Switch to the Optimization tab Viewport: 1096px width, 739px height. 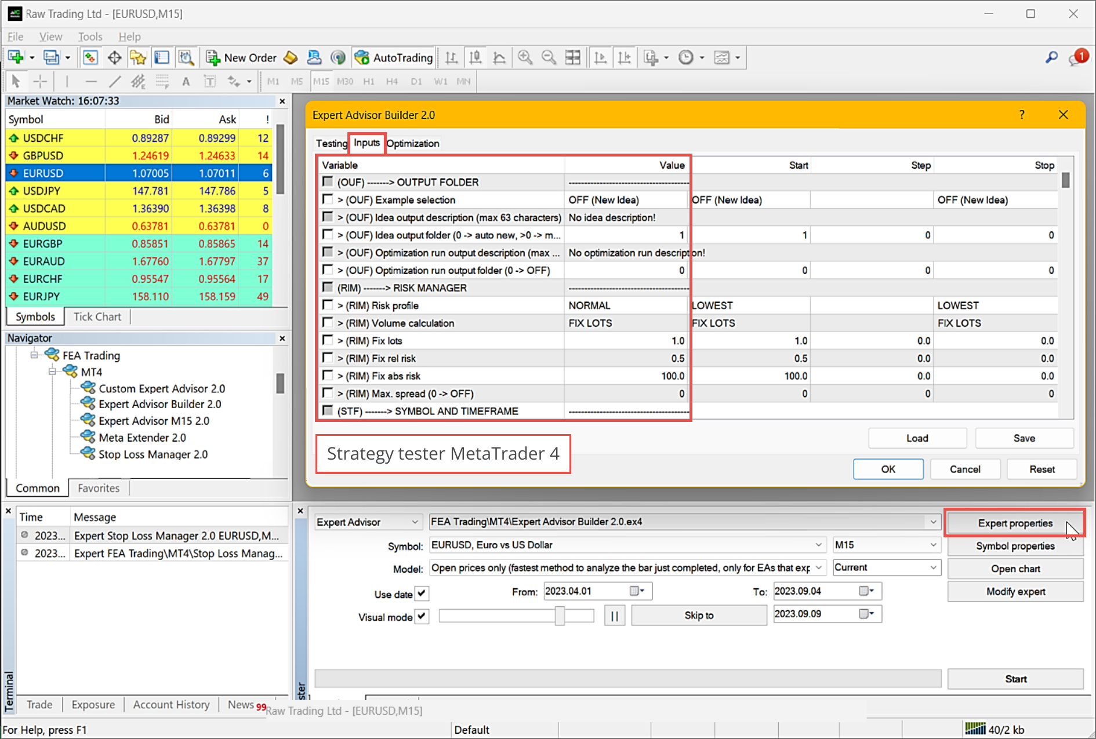coord(413,143)
